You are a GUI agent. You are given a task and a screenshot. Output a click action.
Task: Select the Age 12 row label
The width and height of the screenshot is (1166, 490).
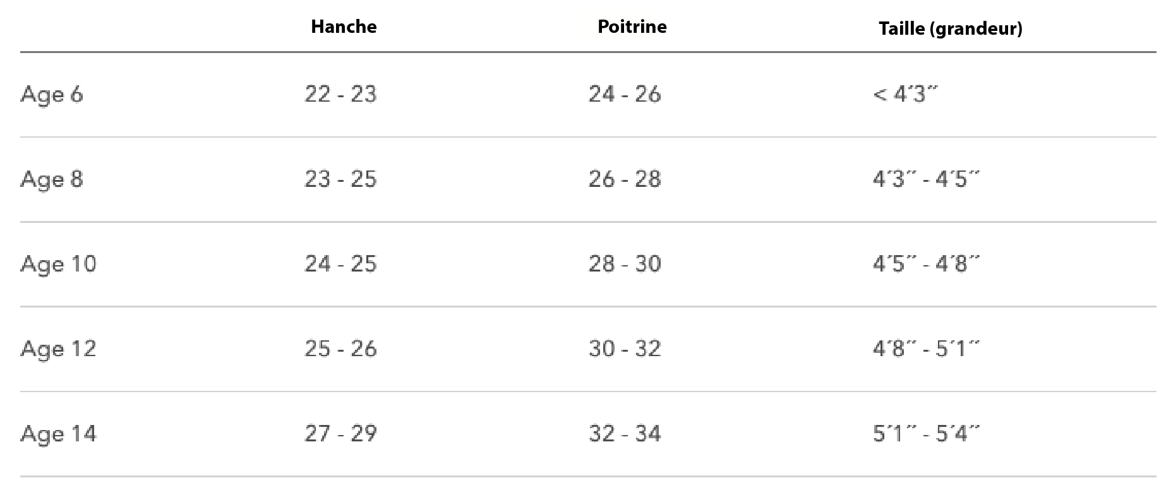[59, 349]
